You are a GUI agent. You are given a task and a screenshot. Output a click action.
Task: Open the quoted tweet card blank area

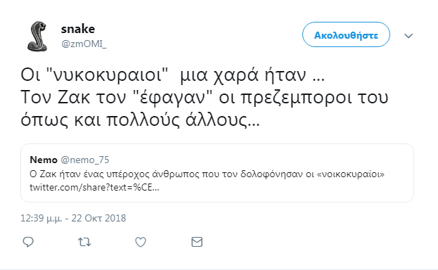click(x=307, y=190)
